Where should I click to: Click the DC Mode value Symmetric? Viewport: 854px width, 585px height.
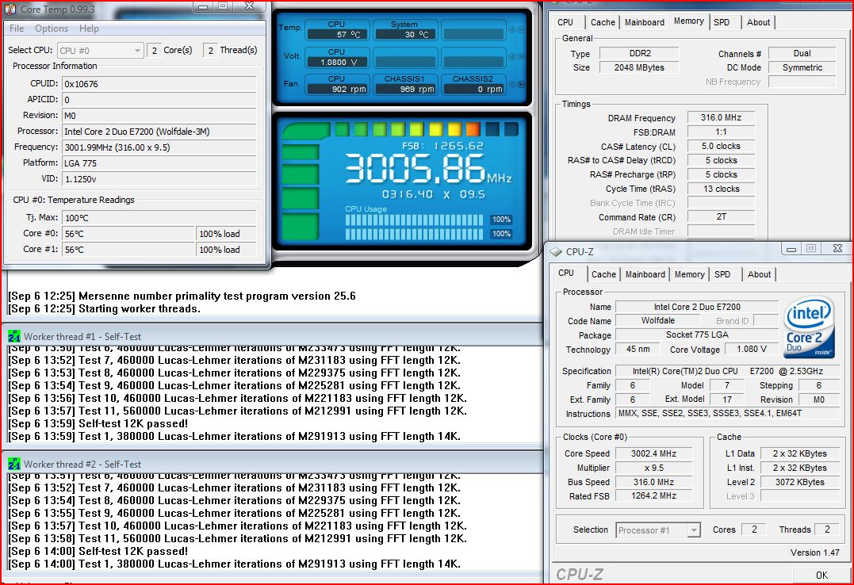point(802,67)
